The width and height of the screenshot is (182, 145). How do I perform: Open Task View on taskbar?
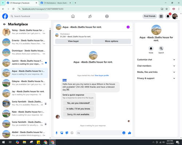(10, 142)
